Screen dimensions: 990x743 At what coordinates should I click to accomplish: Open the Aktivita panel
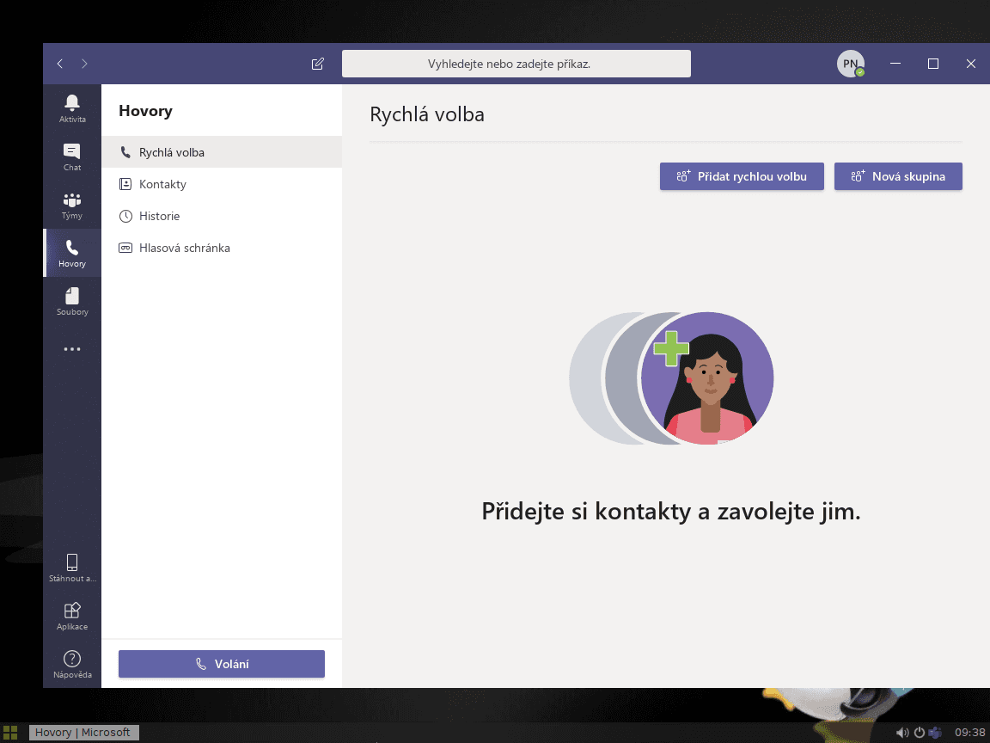coord(71,107)
